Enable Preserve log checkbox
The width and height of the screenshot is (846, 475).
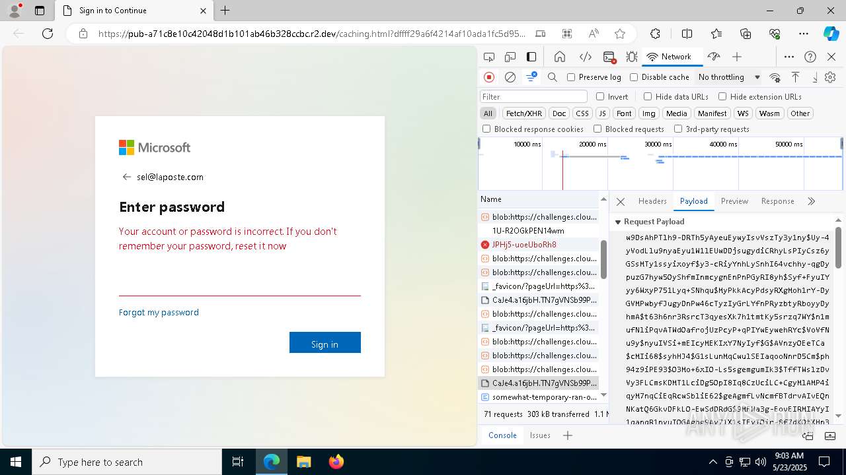coord(571,77)
